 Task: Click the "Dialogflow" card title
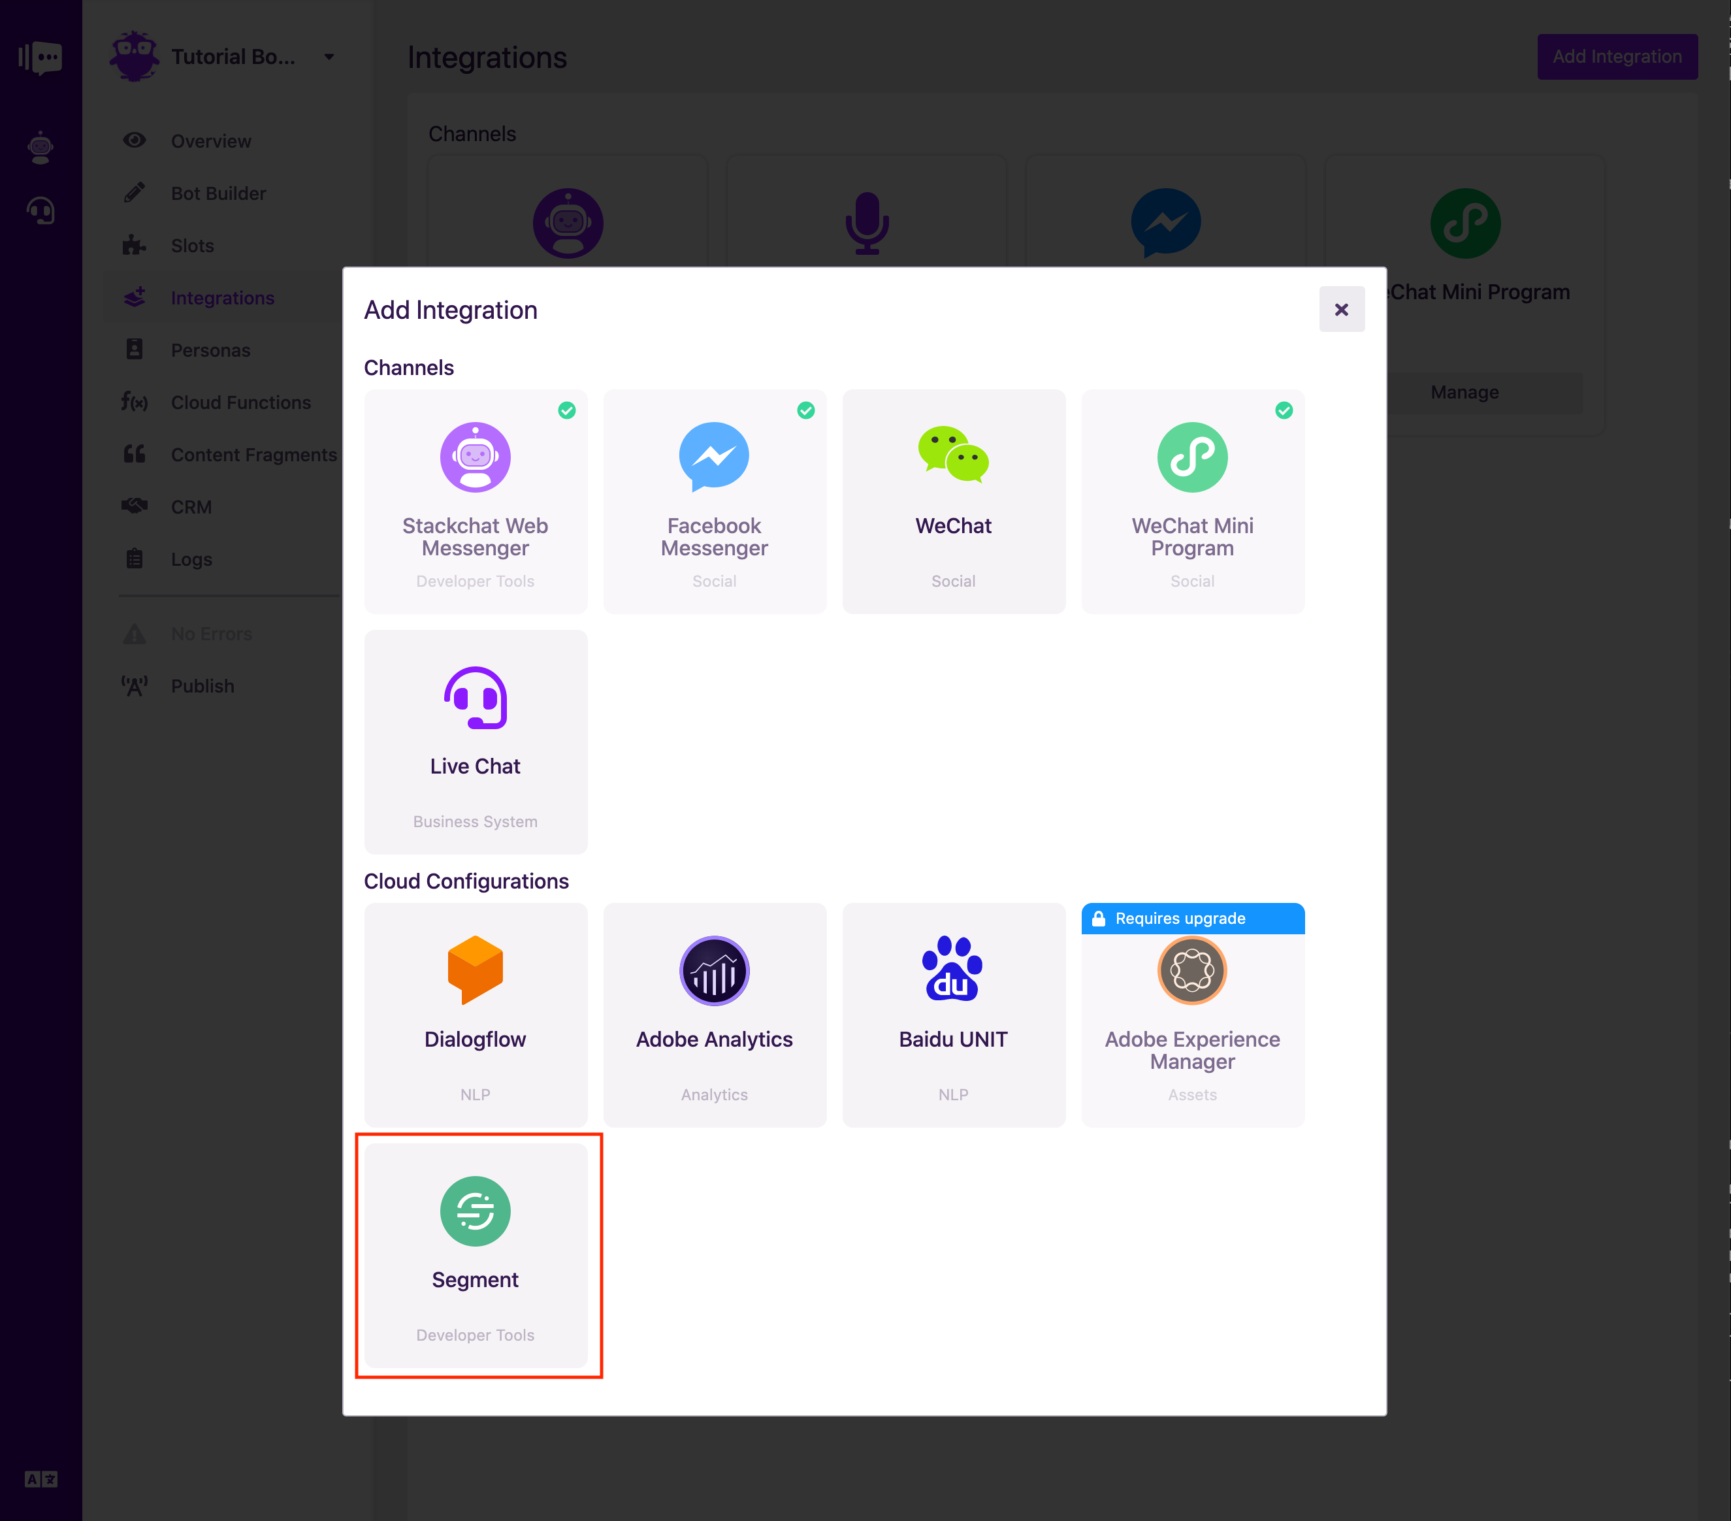click(475, 1039)
